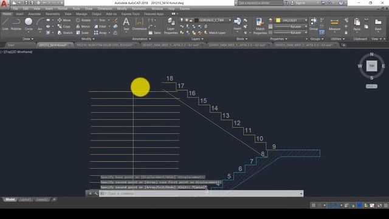Close the command line with X

[x=91, y=193]
